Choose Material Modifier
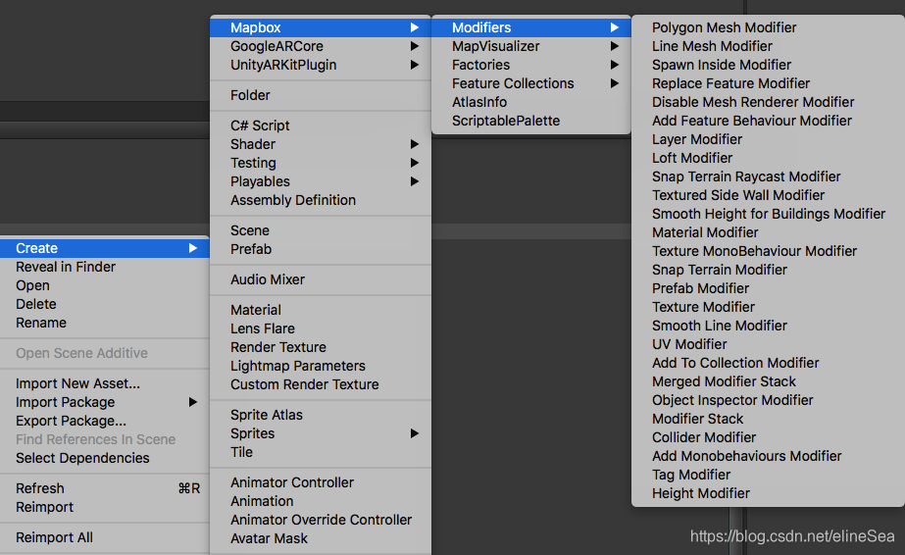Image resolution: width=905 pixels, height=555 pixels. (768, 232)
